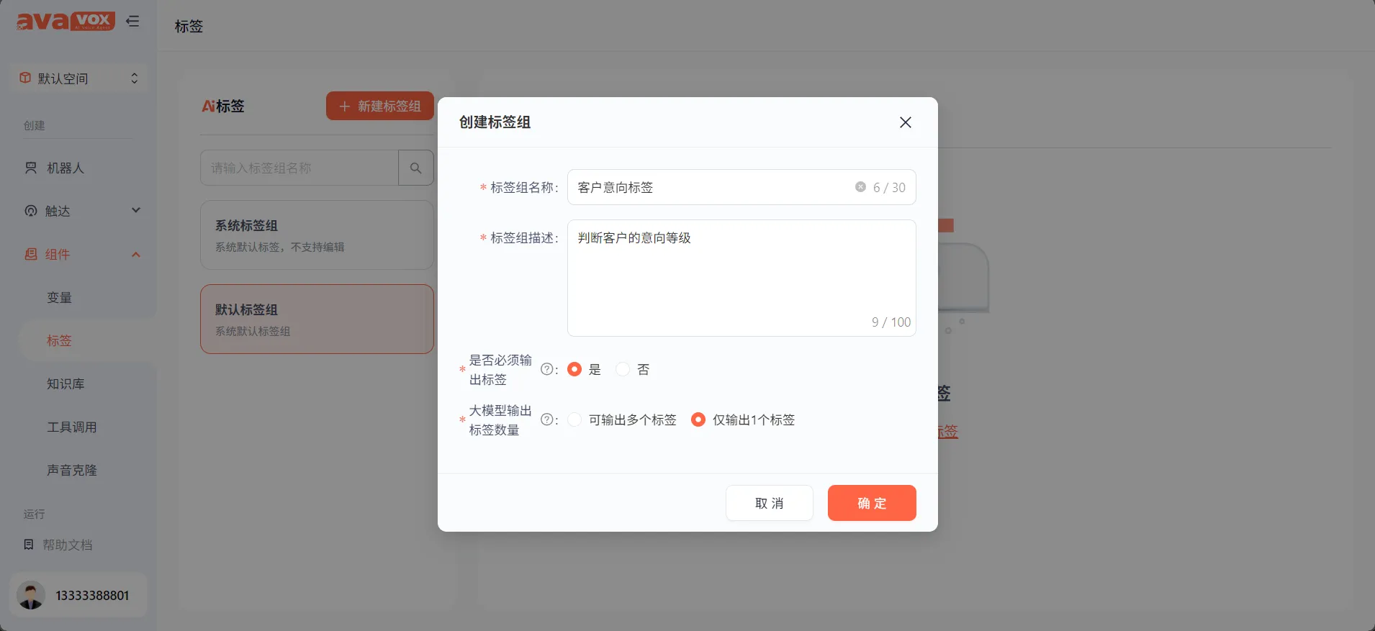Choose the 仅输出1个标签 option

tap(698, 419)
